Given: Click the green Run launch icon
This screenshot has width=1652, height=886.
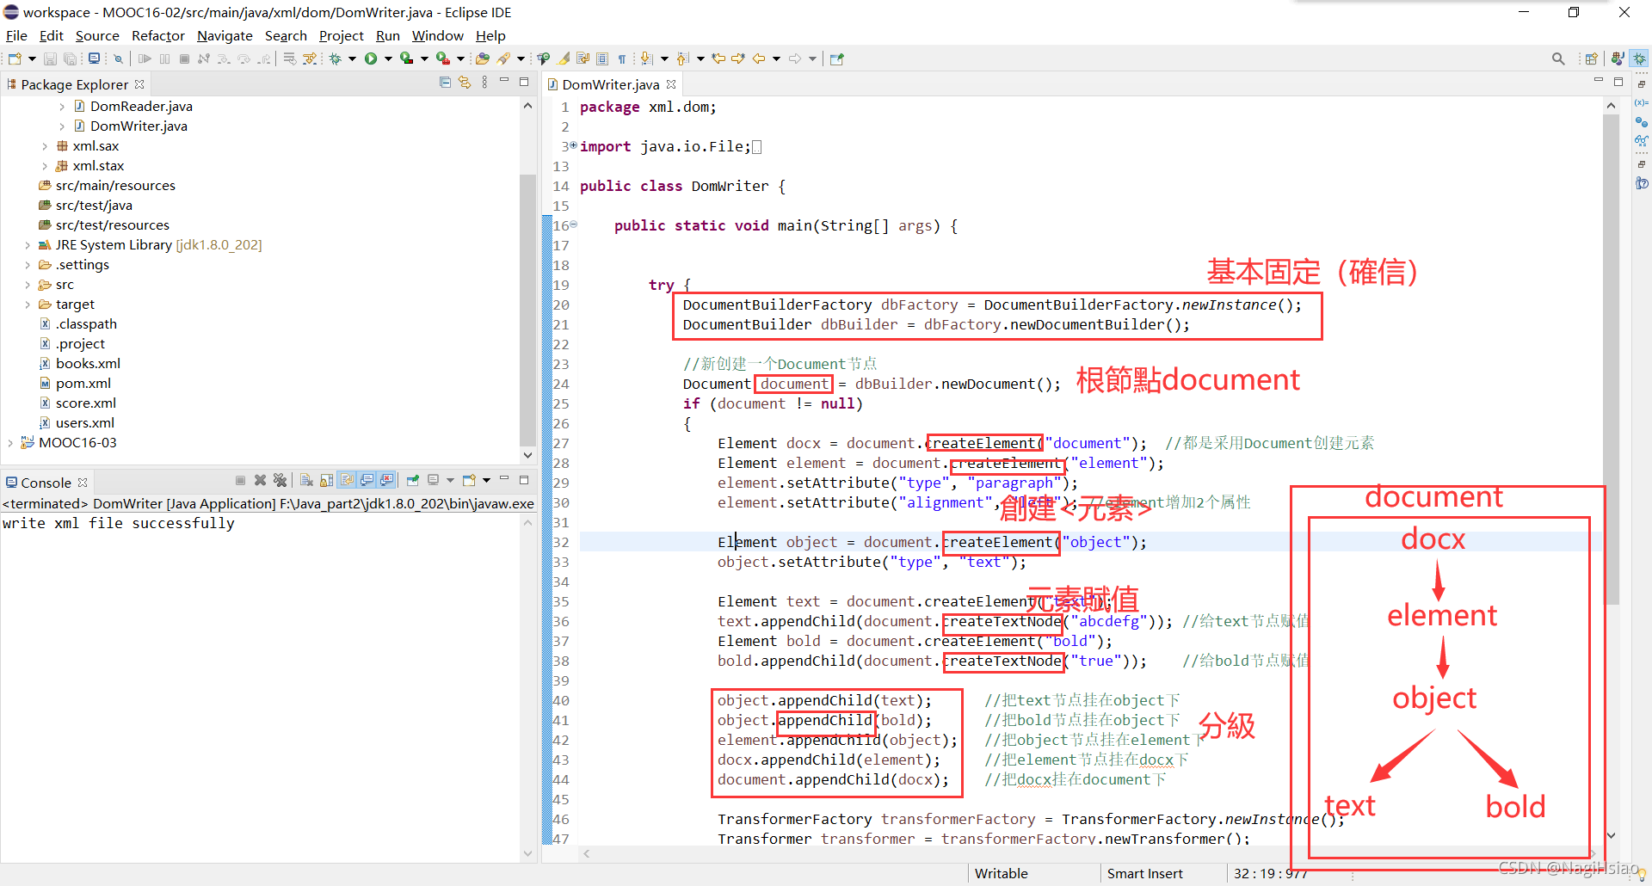Looking at the screenshot, I should click(371, 58).
